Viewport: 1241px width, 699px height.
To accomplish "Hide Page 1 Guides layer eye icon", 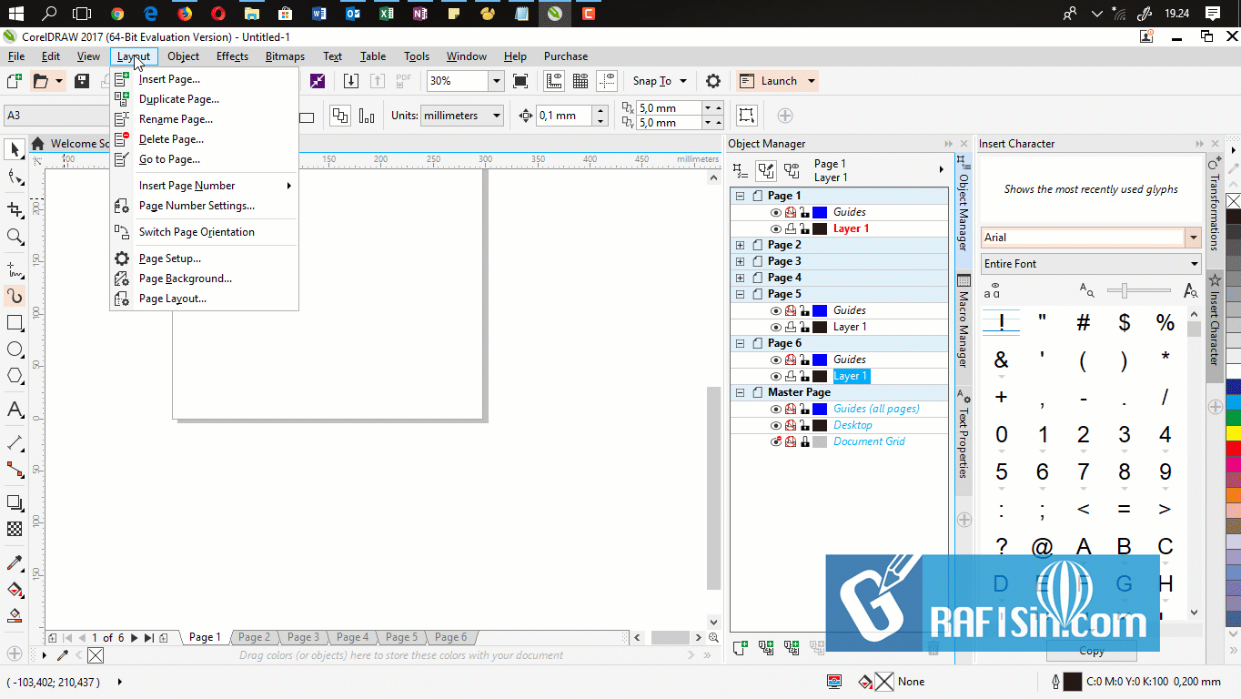I will click(776, 212).
